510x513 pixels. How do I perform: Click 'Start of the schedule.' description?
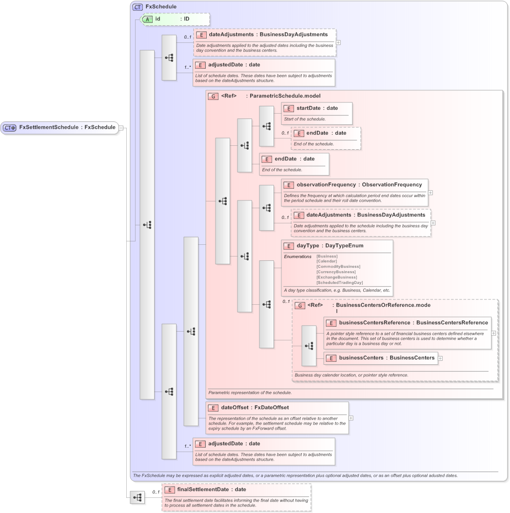(305, 119)
